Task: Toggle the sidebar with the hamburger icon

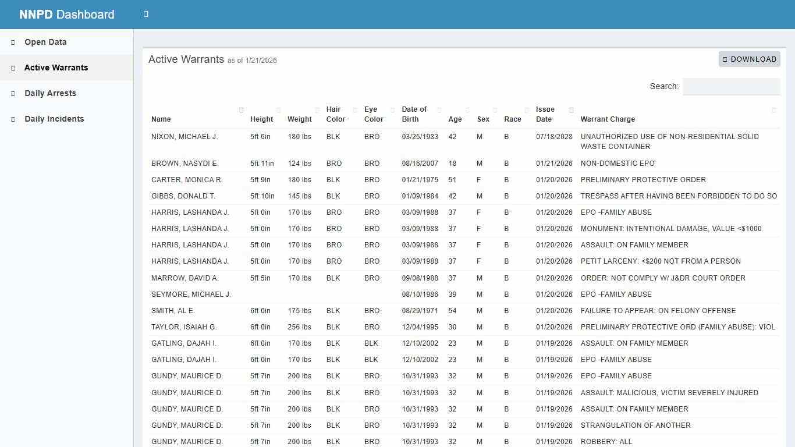Action: (145, 14)
